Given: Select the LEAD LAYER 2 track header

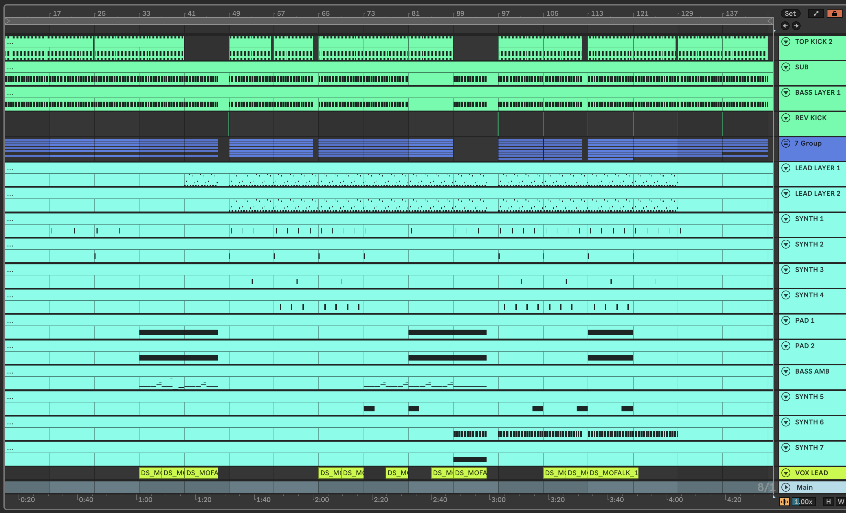Looking at the screenshot, I should tap(817, 193).
